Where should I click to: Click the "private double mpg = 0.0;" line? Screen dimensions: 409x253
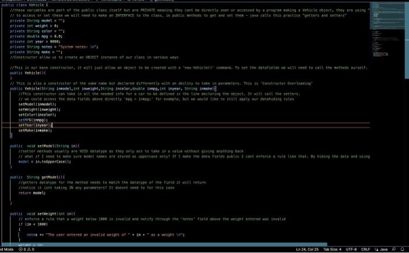coord(36,36)
